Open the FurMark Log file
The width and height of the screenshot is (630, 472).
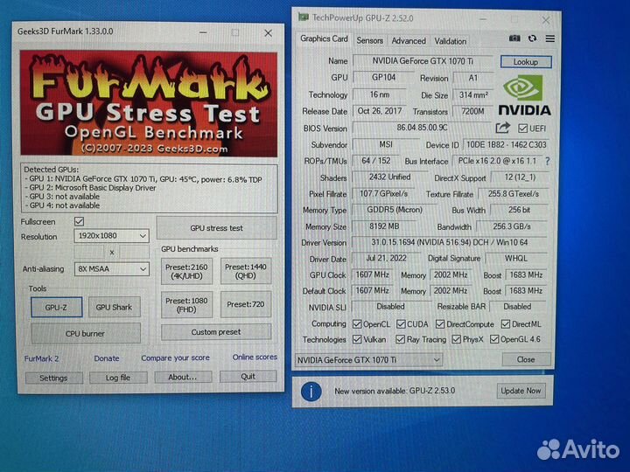(x=118, y=378)
